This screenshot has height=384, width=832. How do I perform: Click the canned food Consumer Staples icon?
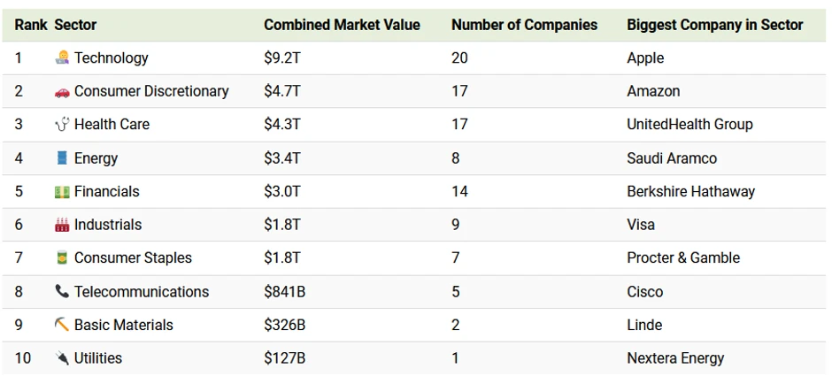point(62,258)
